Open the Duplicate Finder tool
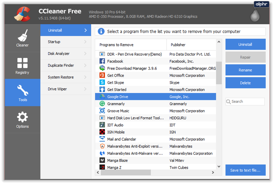 (61, 66)
